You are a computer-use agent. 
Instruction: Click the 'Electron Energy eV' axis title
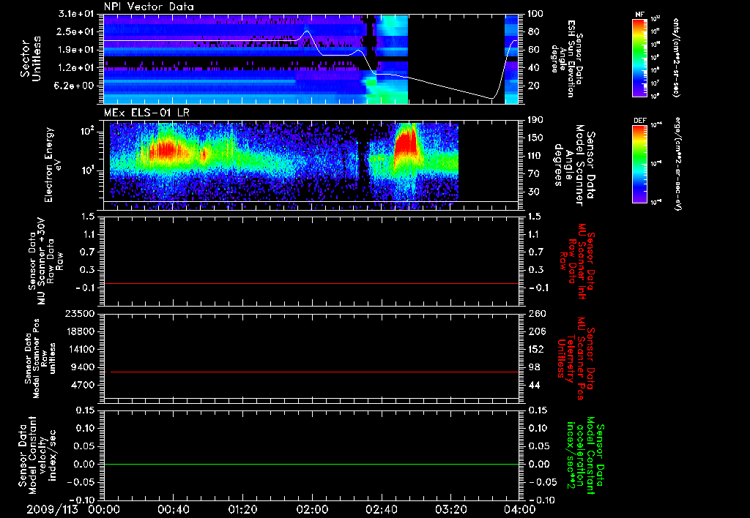point(53,165)
